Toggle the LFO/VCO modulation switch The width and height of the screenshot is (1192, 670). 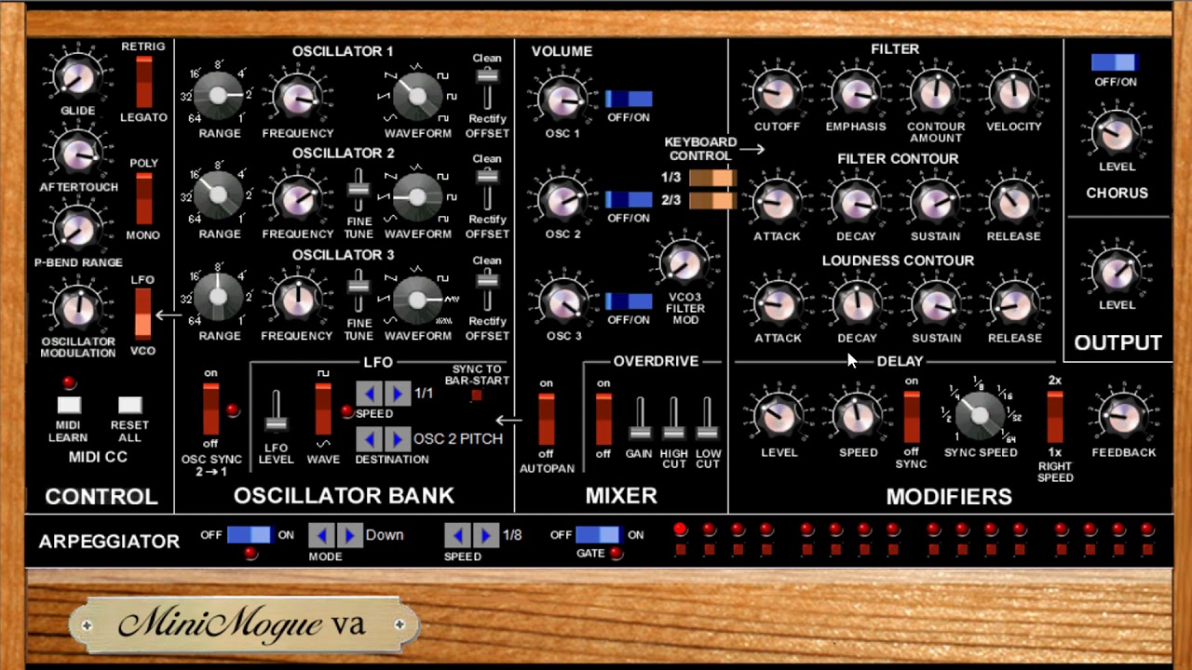click(x=143, y=315)
